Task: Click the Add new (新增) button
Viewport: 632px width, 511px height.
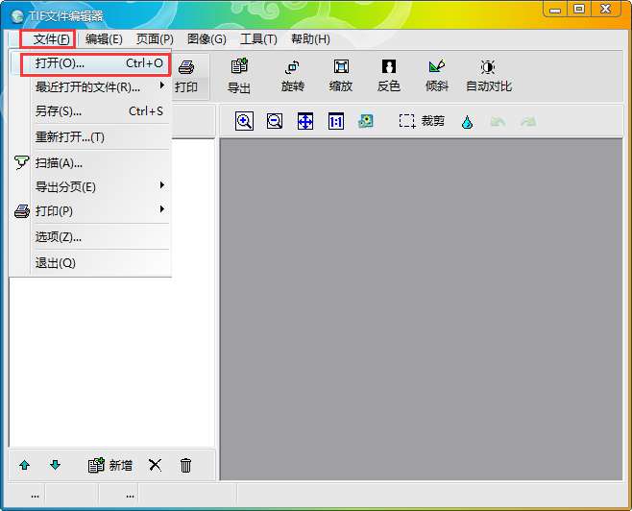Action: tap(110, 465)
